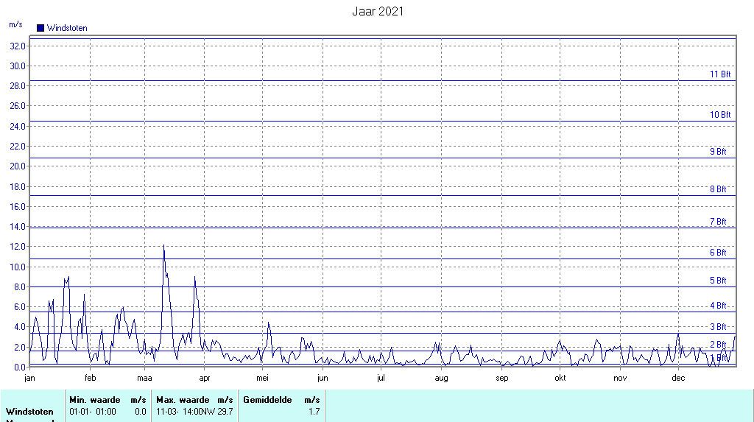Click the dec month label
Image resolution: width=754 pixels, height=422 pixels.
(678, 379)
